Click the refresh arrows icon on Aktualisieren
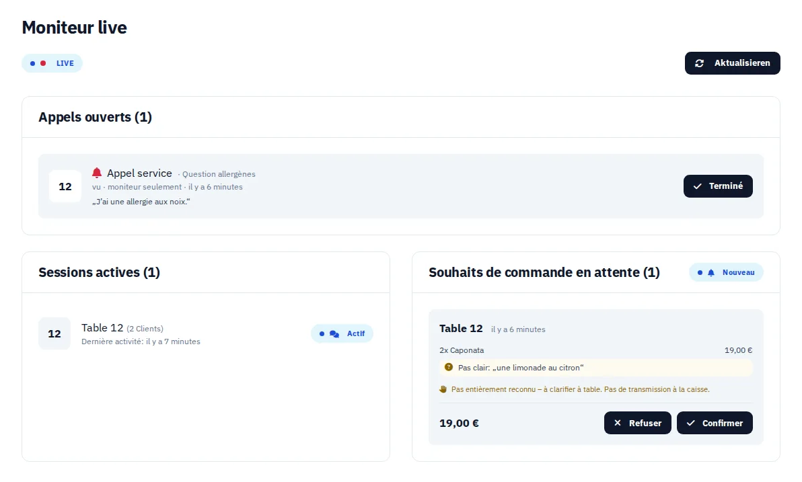 (x=699, y=63)
